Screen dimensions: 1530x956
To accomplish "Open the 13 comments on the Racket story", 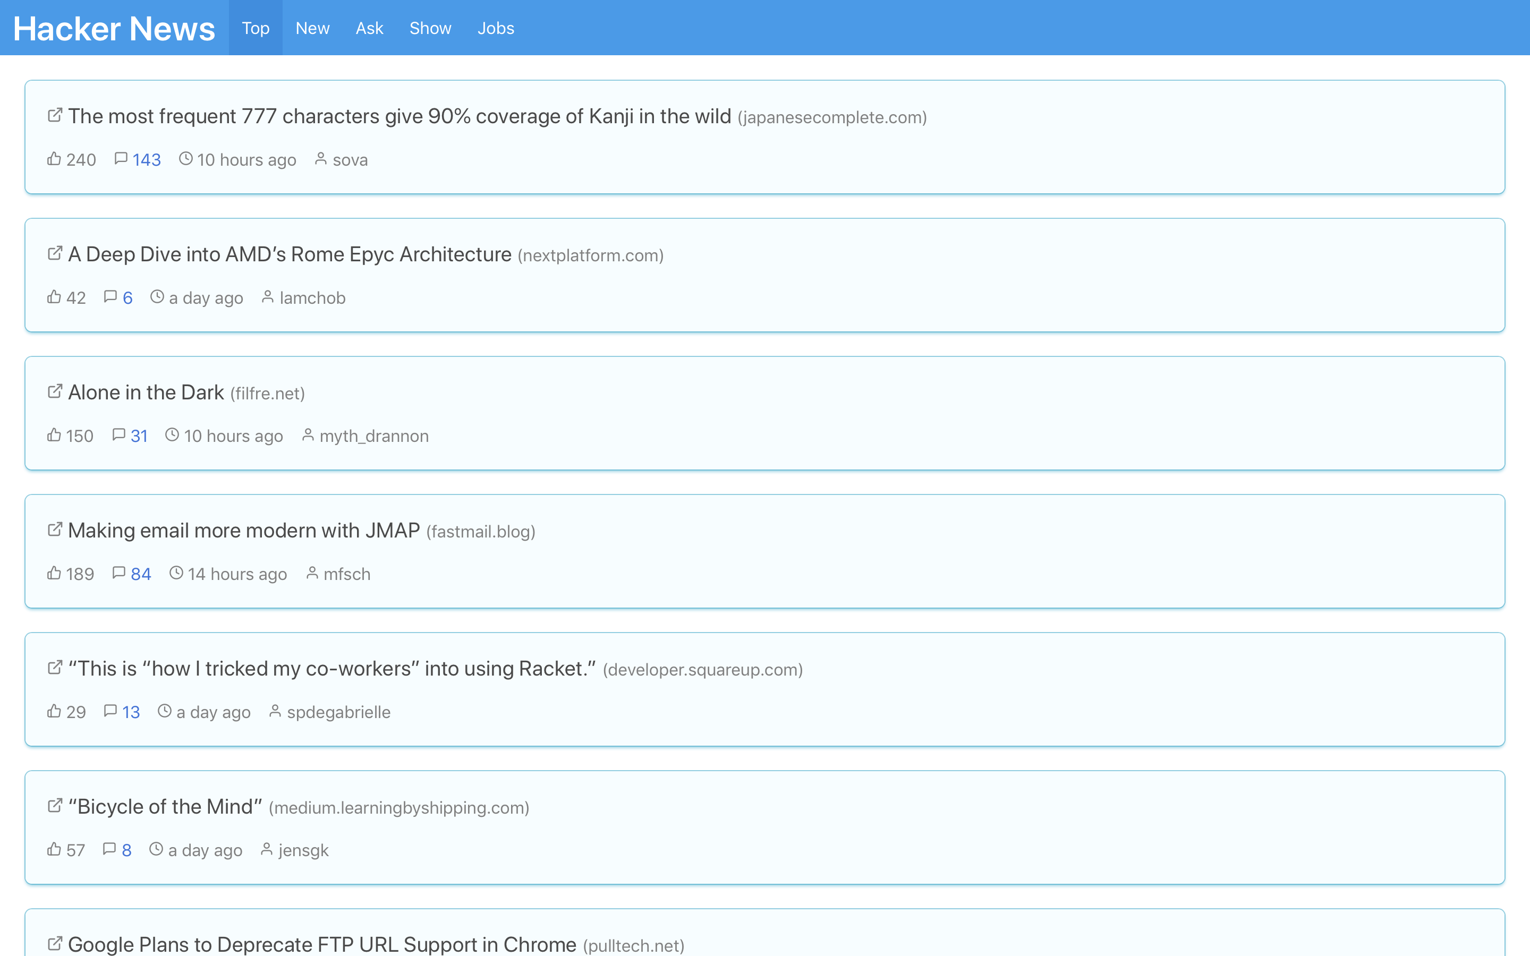I will tap(132, 712).
